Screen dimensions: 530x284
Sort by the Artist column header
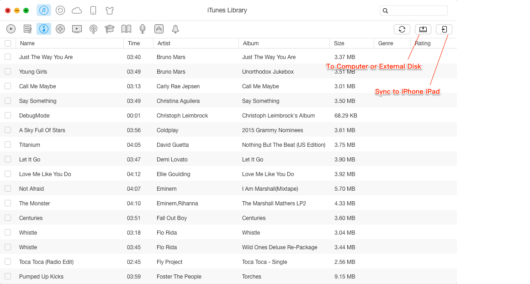196,43
